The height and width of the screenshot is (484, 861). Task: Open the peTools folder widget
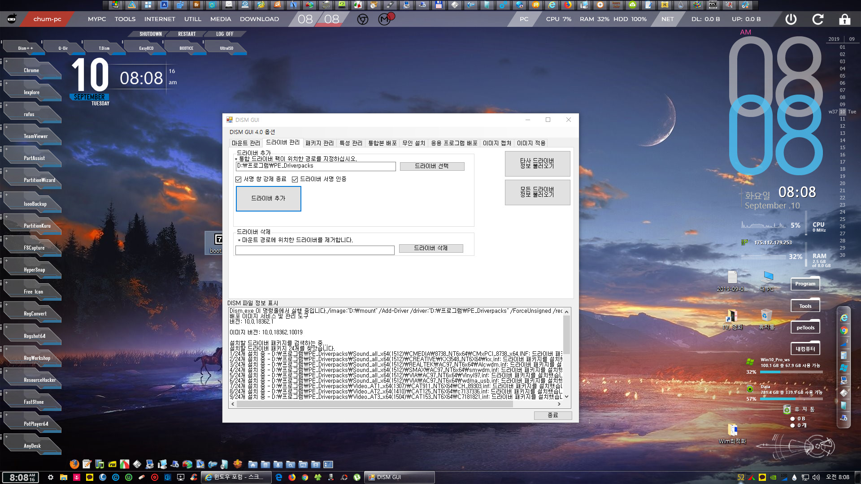[805, 328]
